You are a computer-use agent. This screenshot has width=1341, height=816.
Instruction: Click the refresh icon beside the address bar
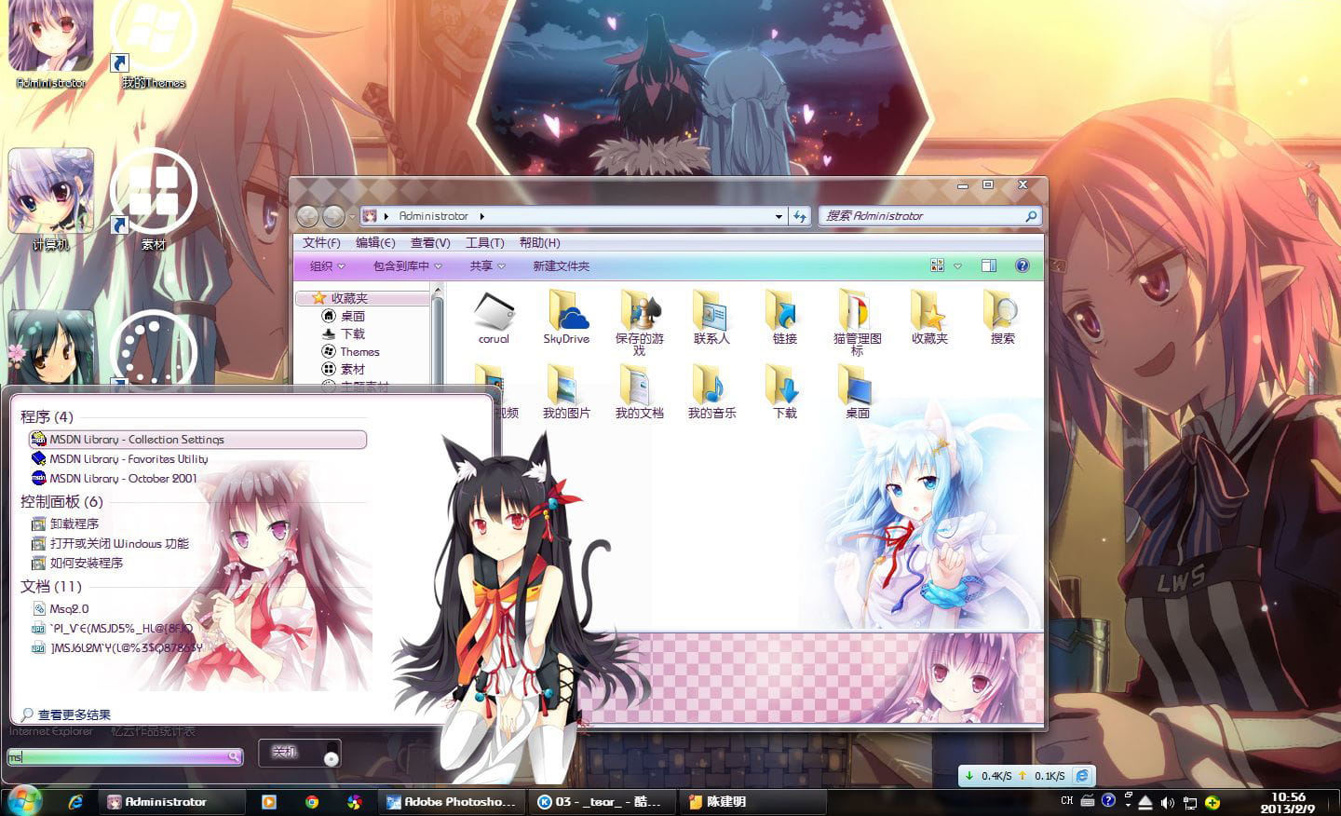pos(801,215)
